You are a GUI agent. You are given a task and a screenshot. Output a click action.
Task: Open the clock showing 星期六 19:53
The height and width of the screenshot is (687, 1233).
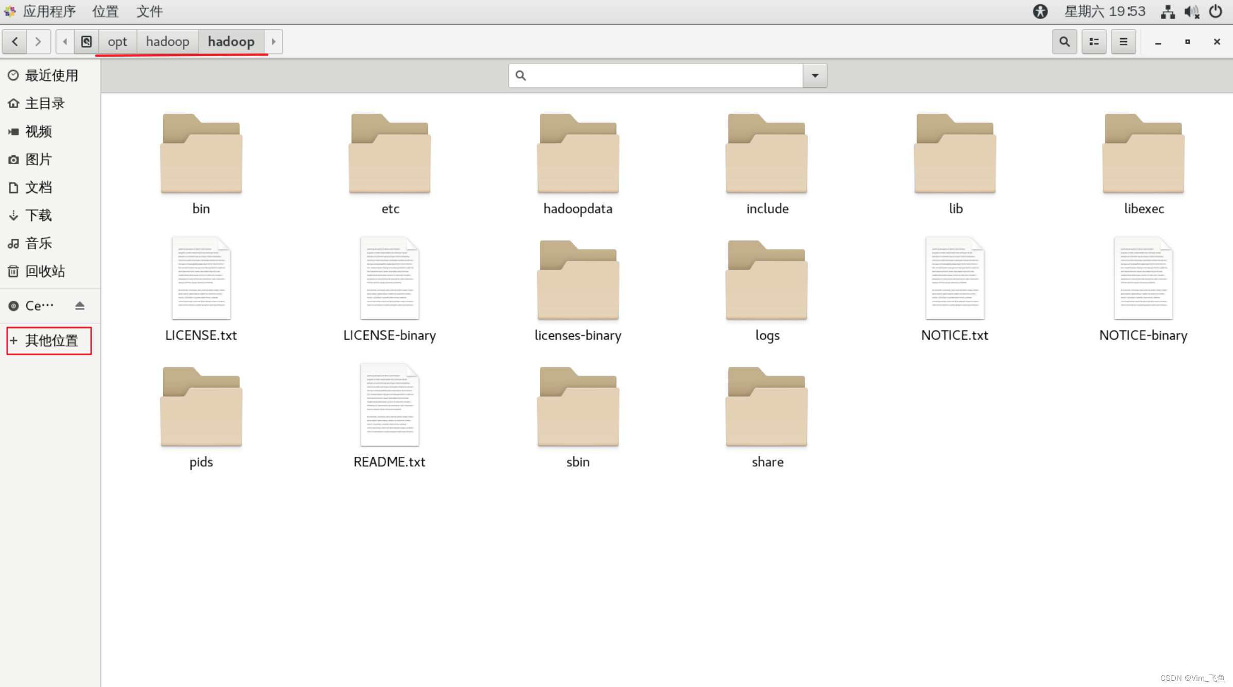1105,11
